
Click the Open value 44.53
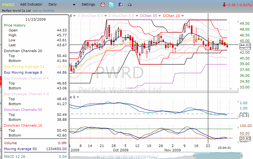(62, 30)
